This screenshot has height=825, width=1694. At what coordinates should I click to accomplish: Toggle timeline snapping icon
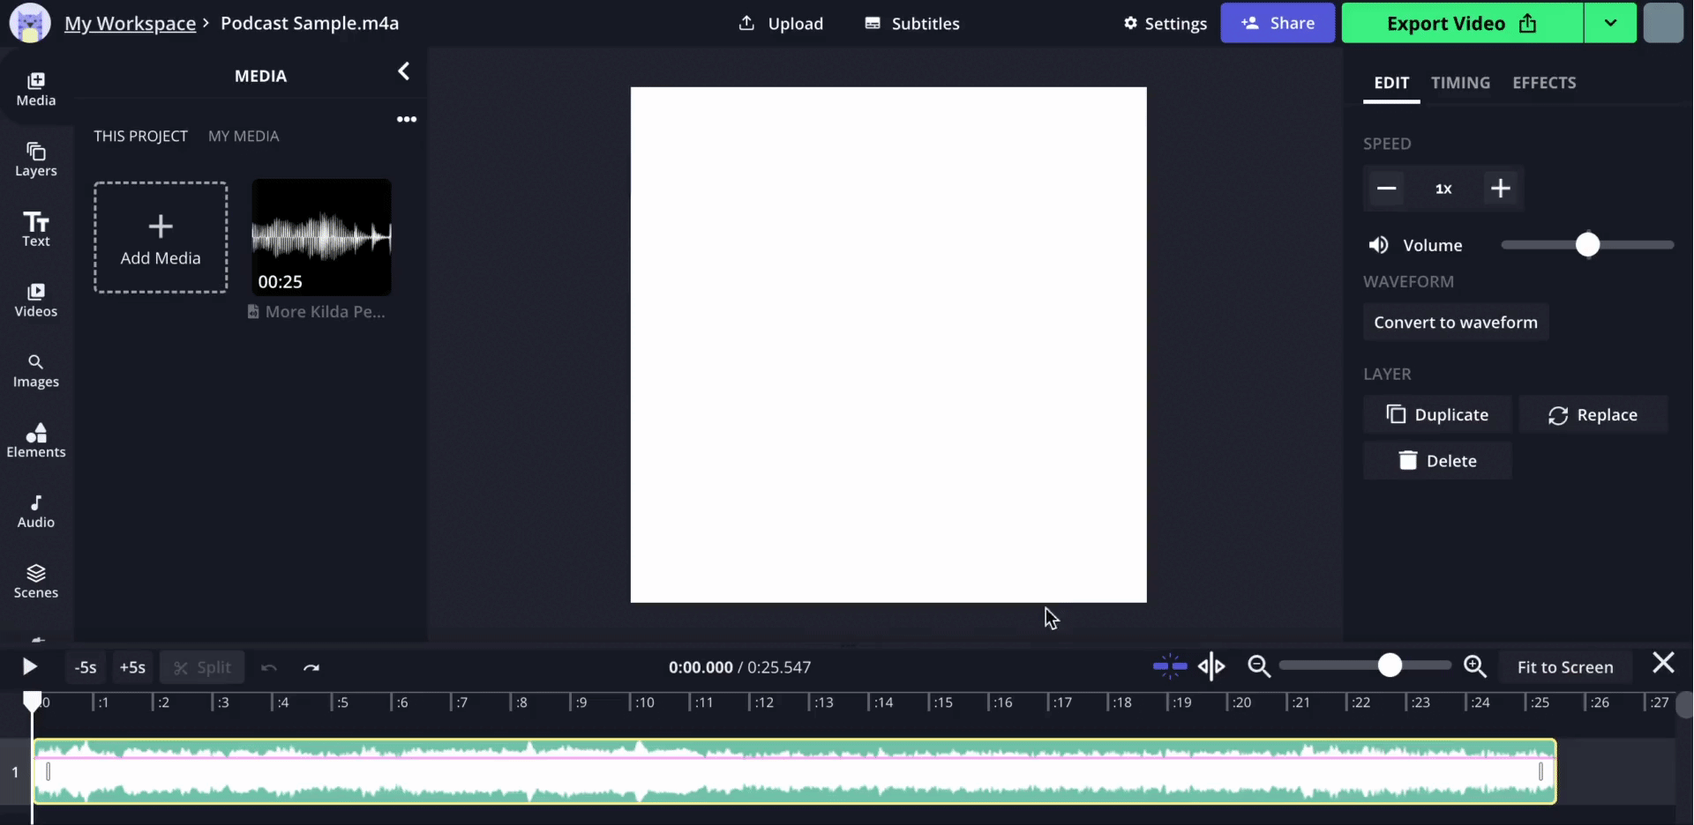(x=1169, y=667)
